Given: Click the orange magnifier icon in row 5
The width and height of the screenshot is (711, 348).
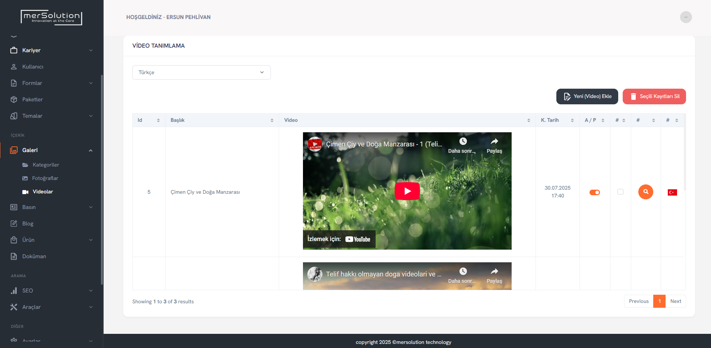Looking at the screenshot, I should [645, 192].
